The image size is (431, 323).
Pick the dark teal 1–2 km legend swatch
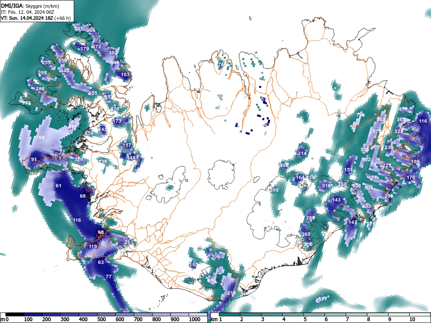229,314
